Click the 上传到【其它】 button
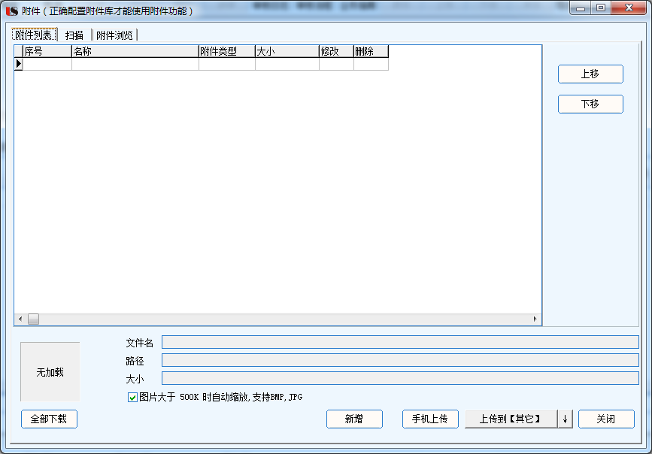The image size is (652, 454). click(511, 419)
